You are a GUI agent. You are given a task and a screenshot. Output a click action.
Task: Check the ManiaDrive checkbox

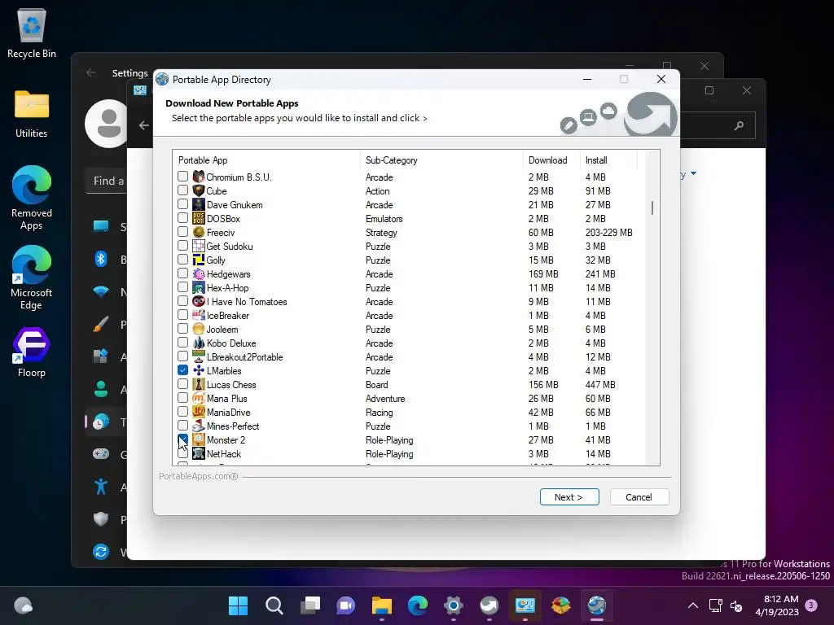pyautogui.click(x=182, y=411)
